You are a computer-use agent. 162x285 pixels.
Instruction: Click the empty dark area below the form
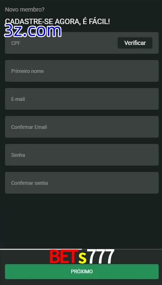click(x=82, y=221)
